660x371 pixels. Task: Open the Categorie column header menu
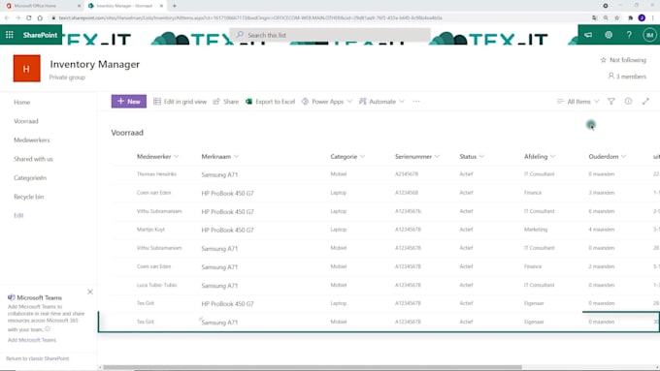coord(347,156)
